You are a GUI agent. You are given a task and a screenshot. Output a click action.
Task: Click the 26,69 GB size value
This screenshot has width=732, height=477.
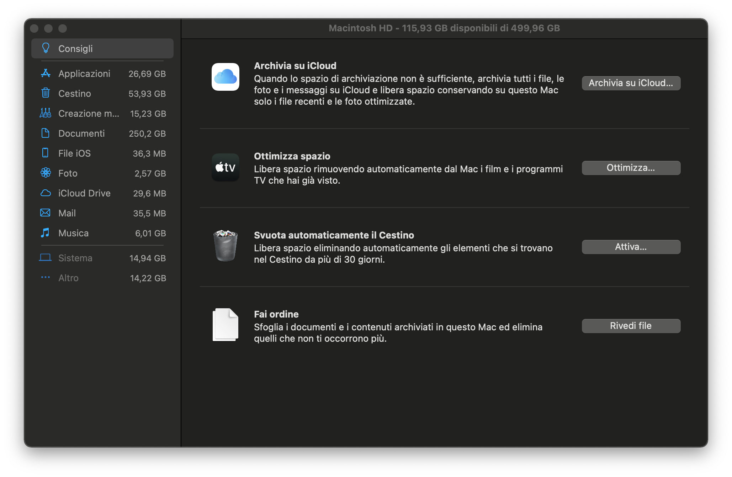coord(147,74)
